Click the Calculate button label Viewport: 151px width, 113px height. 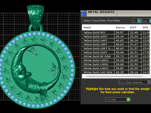(111, 100)
